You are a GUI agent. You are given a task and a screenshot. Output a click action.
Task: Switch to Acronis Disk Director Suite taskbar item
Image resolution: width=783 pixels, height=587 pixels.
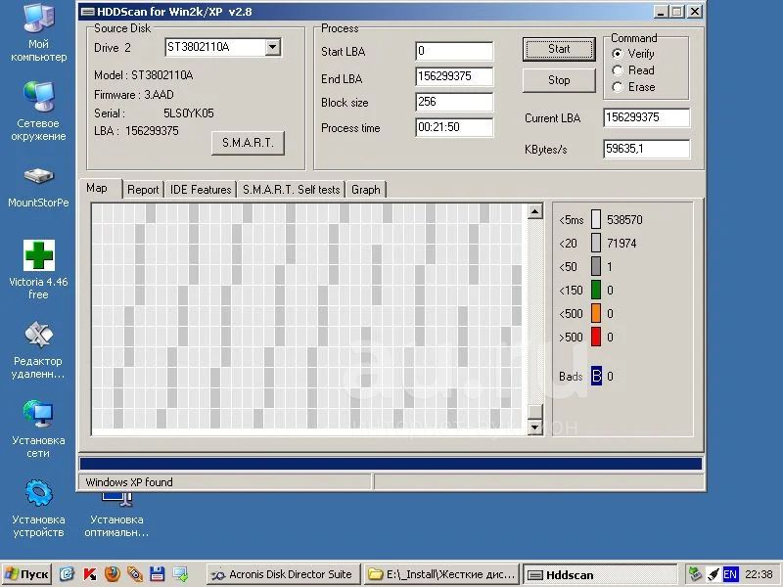283,574
